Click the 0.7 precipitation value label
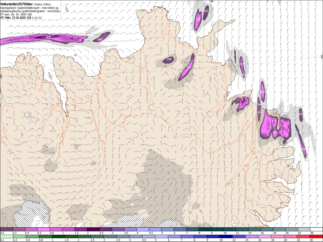This screenshot has width=323, height=242. [x=189, y=68]
